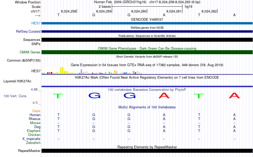The width and height of the screenshot is (253, 157).
Task: Open the OMIM Gene Phenotypes track title
Action: tap(147, 48)
